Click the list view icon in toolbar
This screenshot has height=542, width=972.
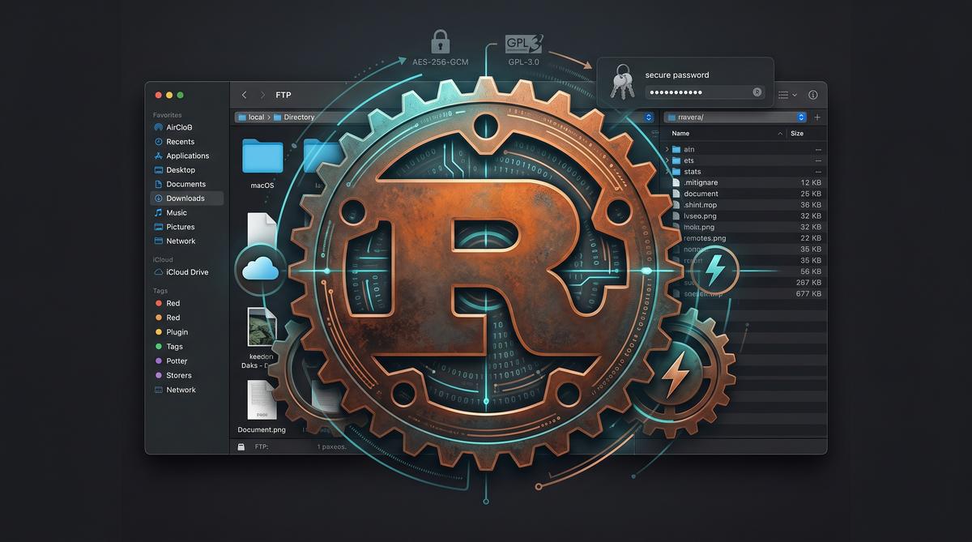click(x=783, y=95)
